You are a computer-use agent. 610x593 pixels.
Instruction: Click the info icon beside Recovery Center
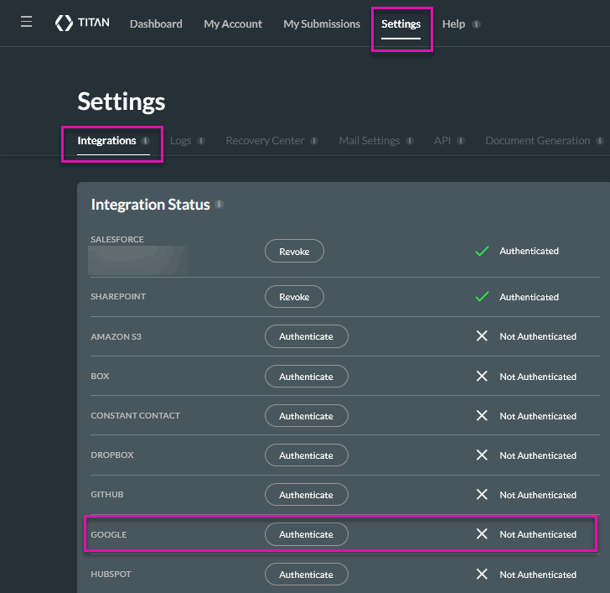pos(314,141)
